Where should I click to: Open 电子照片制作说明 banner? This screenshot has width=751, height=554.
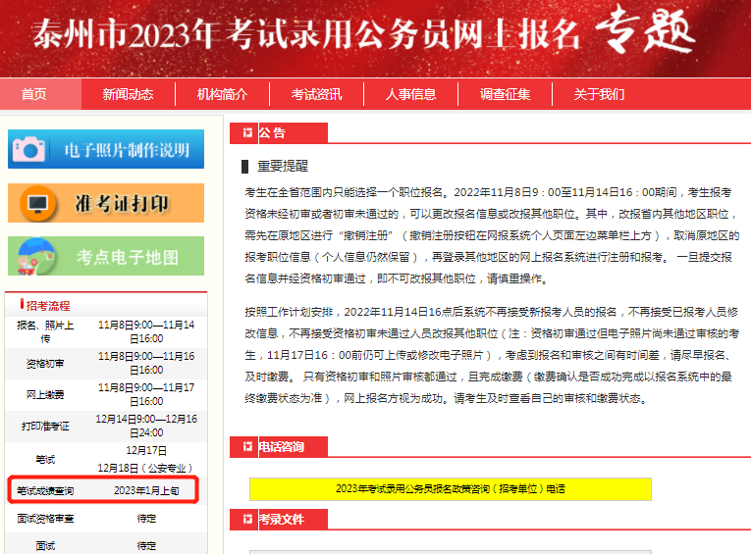coord(126,150)
